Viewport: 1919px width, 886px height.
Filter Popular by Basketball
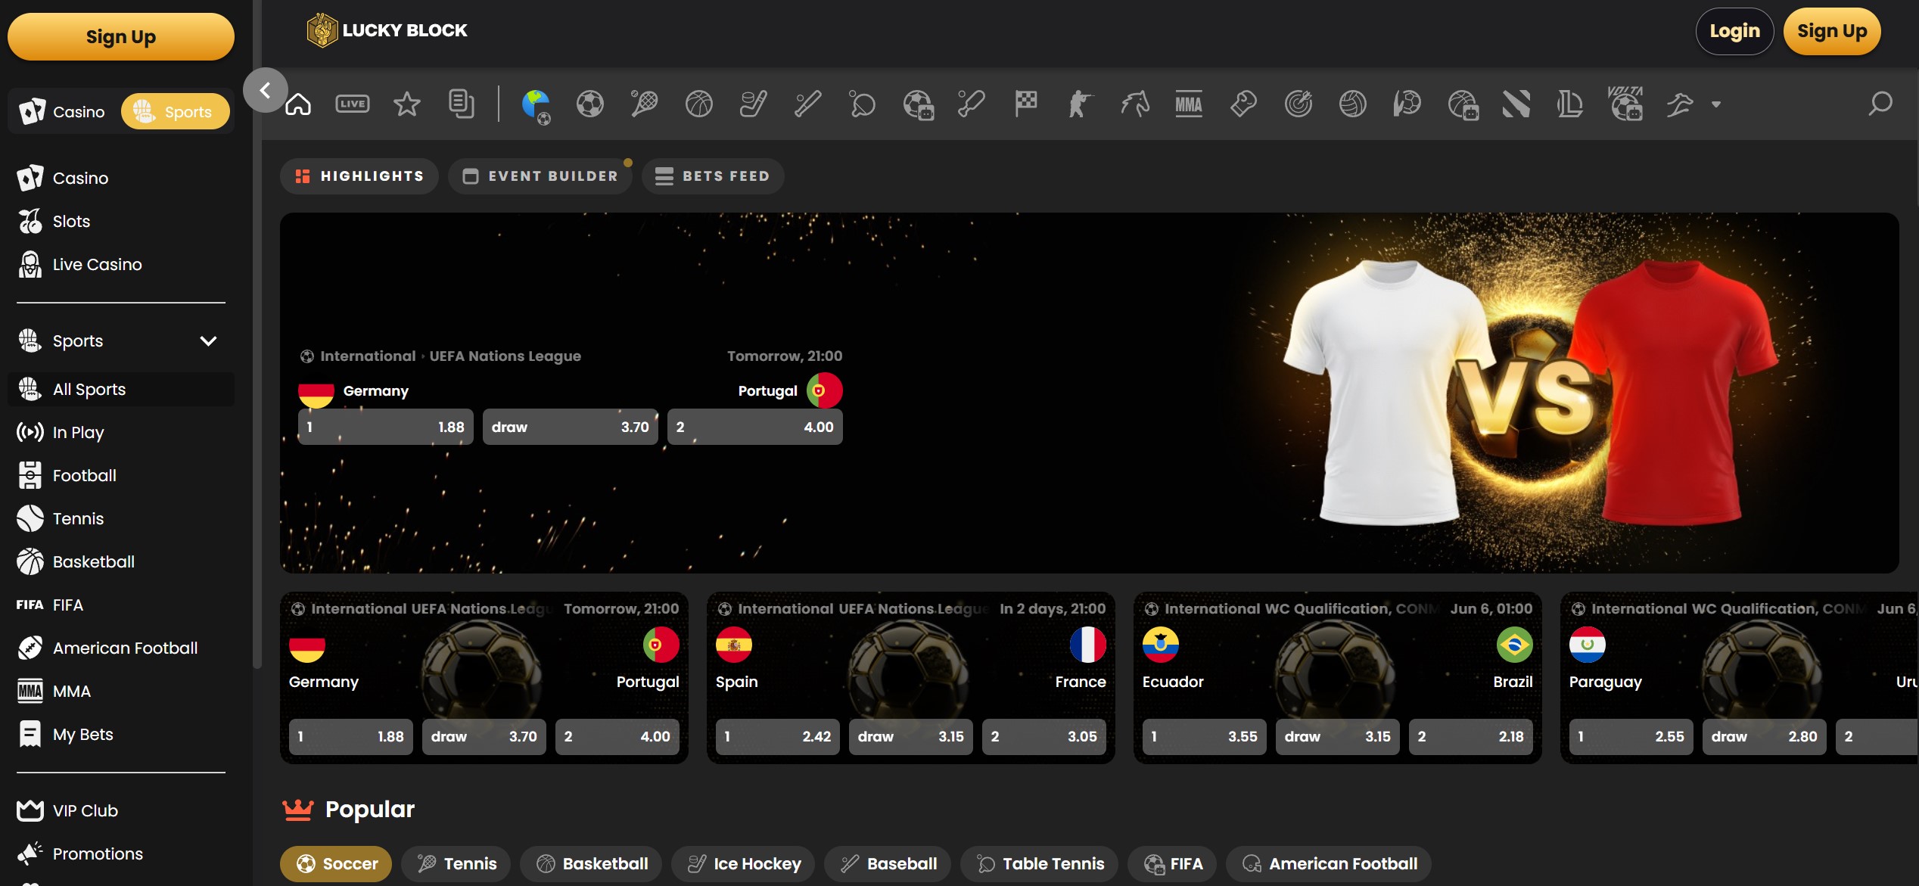click(x=591, y=864)
